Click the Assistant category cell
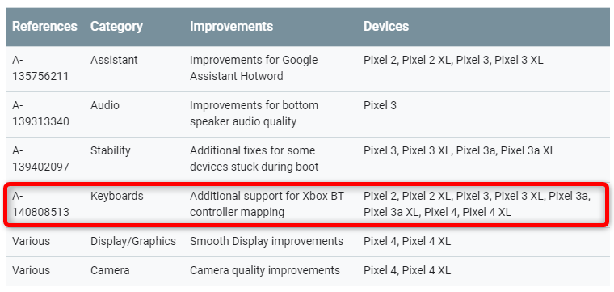The image size is (614, 292). coord(114,60)
